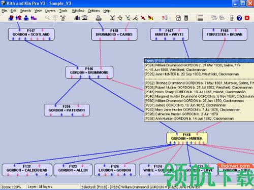Image resolution: width=254 pixels, height=190 pixels.
Task: Select family box F132 GORDON = CALDERHEAD
Action: (x=27, y=170)
